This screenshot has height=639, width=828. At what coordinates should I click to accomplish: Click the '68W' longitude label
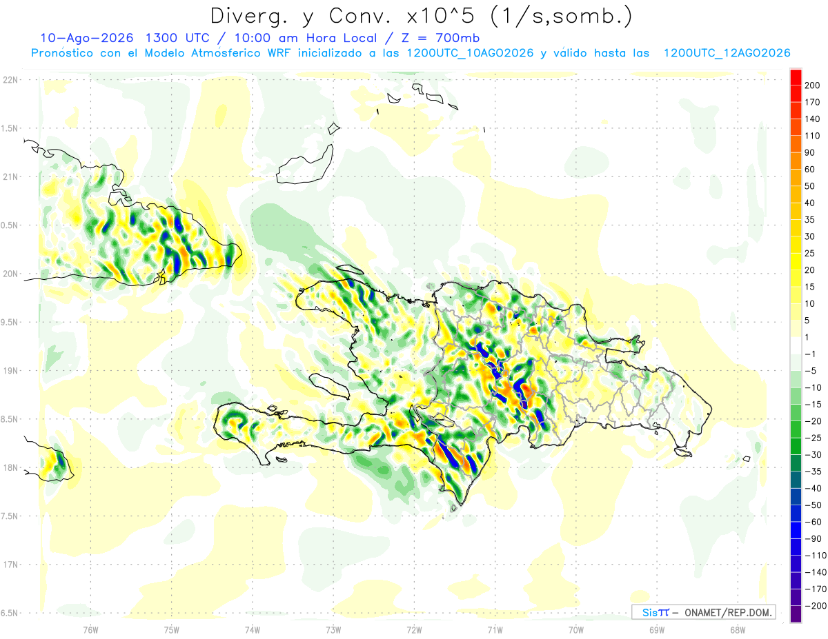(x=737, y=629)
